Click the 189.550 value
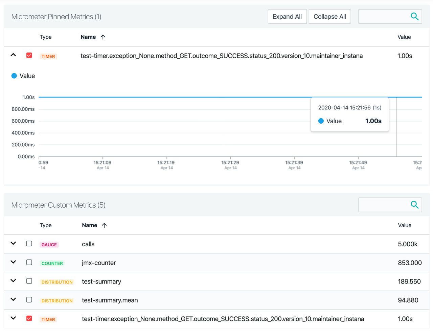Viewport: 433px width, 333px height. (x=409, y=282)
